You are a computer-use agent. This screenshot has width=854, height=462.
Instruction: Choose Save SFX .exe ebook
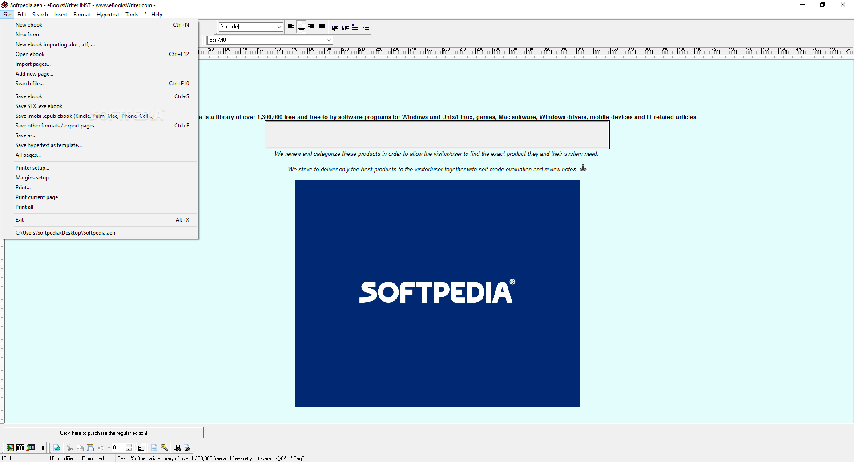pyautogui.click(x=100, y=106)
